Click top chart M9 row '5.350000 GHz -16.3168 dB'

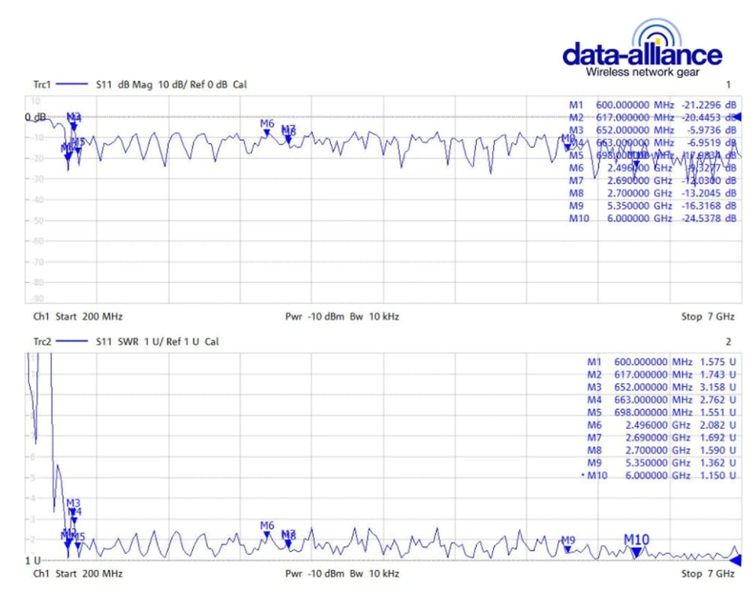[672, 205]
